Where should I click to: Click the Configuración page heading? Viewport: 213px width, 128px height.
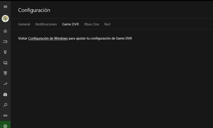pyautogui.click(x=34, y=10)
